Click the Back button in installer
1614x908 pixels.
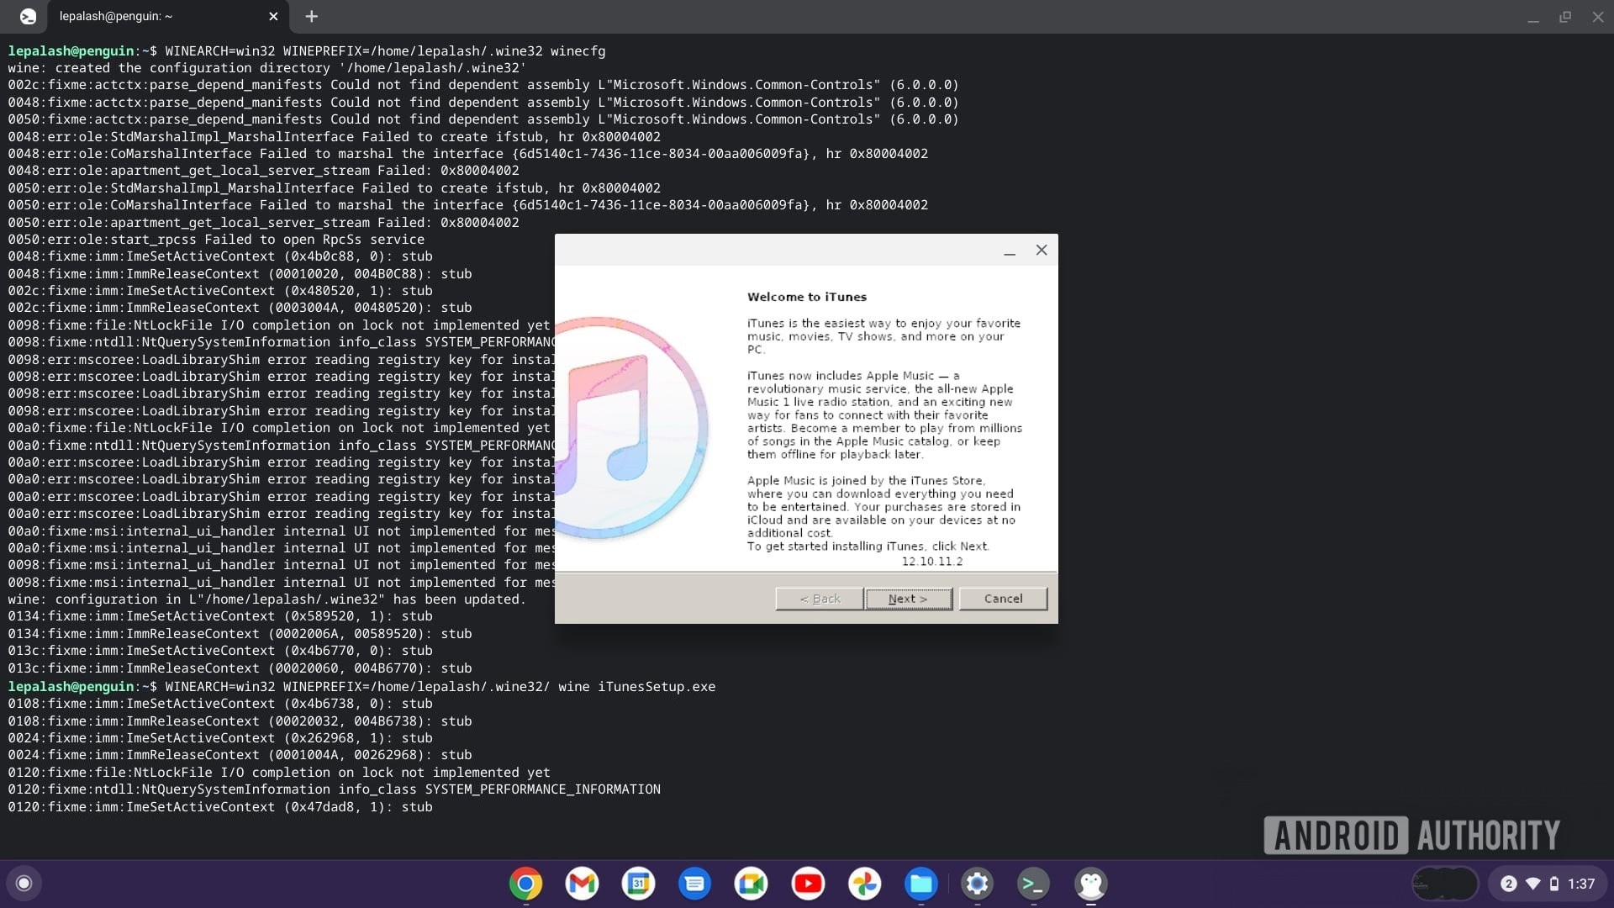[820, 599]
